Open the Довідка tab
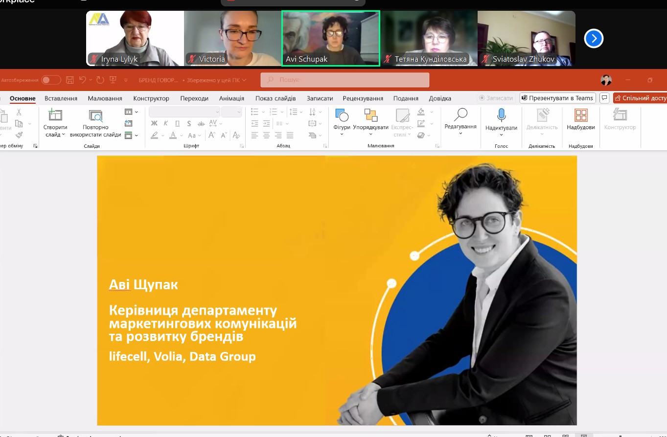 440,98
